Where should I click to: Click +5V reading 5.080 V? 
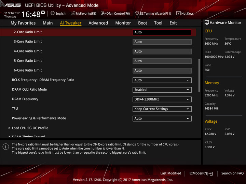[x=230, y=134]
